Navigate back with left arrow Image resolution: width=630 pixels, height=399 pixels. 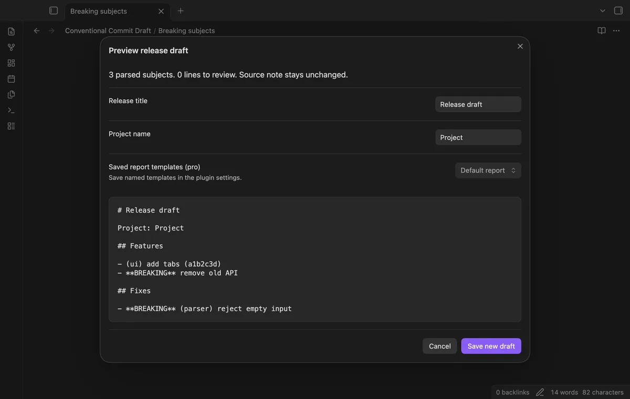37,31
